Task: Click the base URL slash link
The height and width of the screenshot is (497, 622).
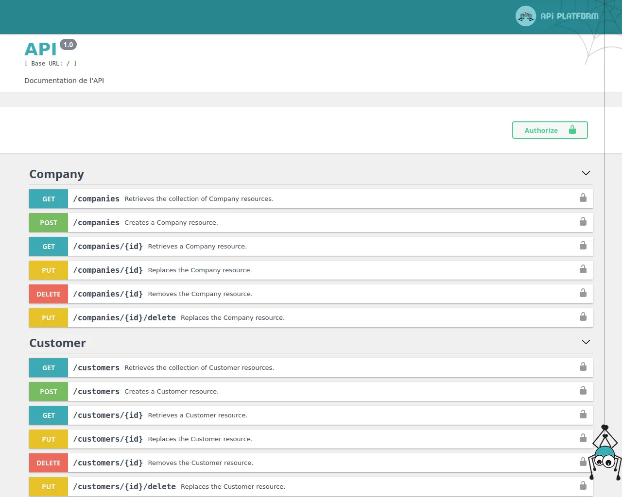Action: pos(68,63)
